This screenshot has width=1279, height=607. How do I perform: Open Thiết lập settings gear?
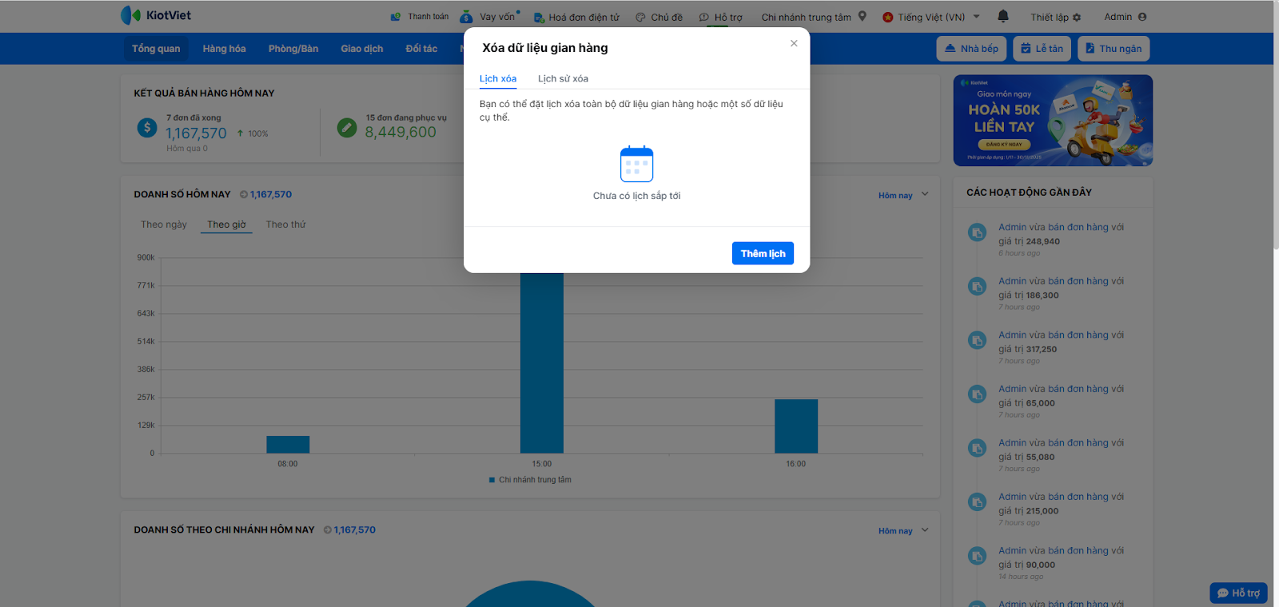click(1055, 17)
